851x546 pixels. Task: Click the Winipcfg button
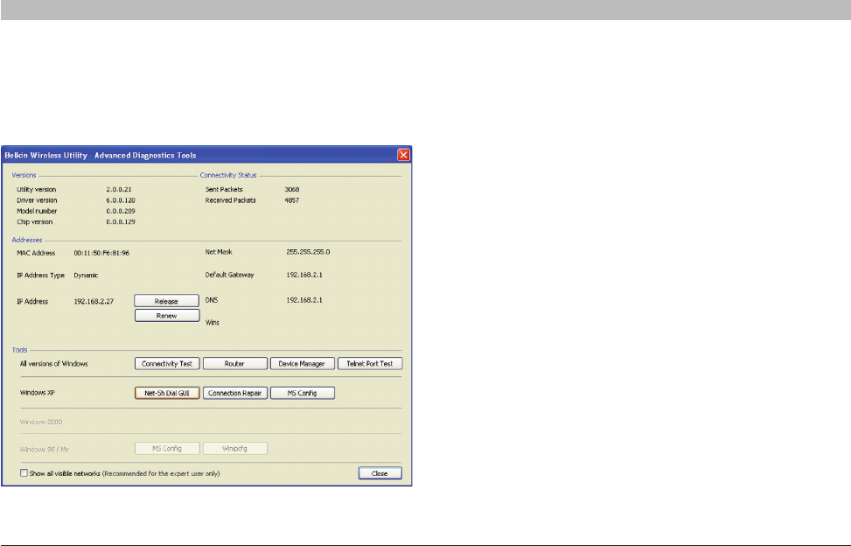coord(234,448)
